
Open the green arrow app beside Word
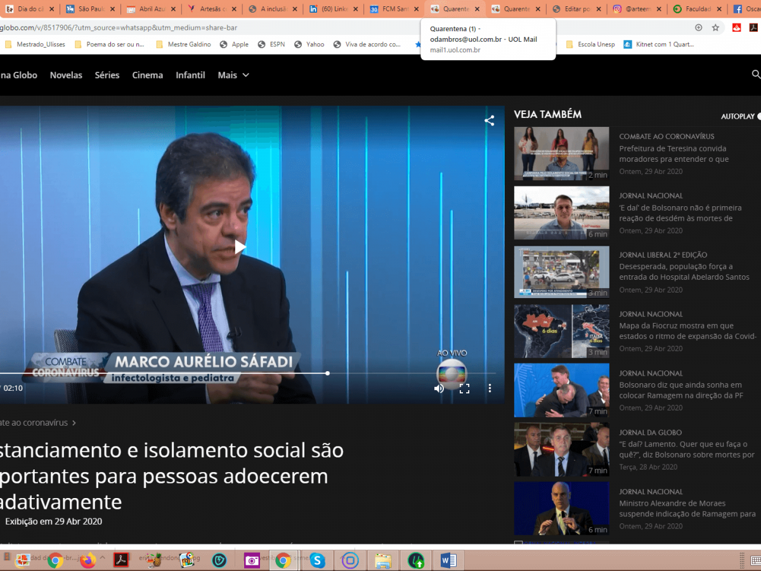(416, 560)
